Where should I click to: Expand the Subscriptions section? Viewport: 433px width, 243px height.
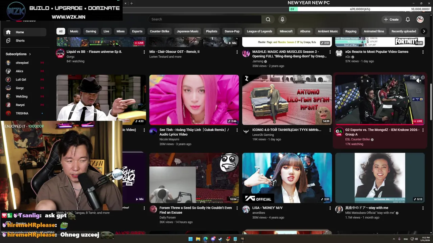[18, 54]
